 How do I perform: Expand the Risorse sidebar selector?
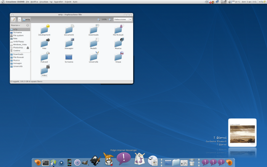coord(16,26)
